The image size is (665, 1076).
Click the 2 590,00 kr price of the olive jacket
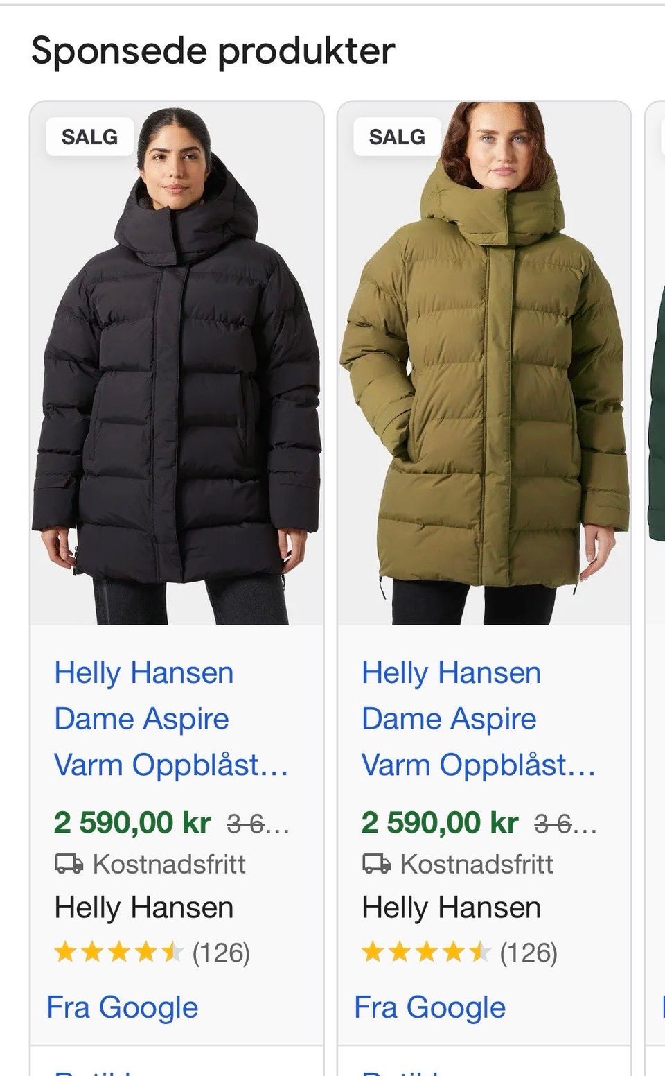(440, 823)
